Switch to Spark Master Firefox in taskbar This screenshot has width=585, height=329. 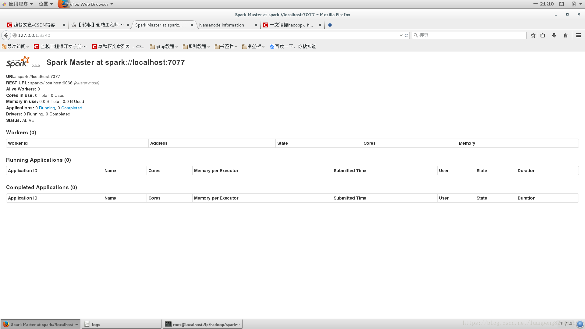click(41, 324)
